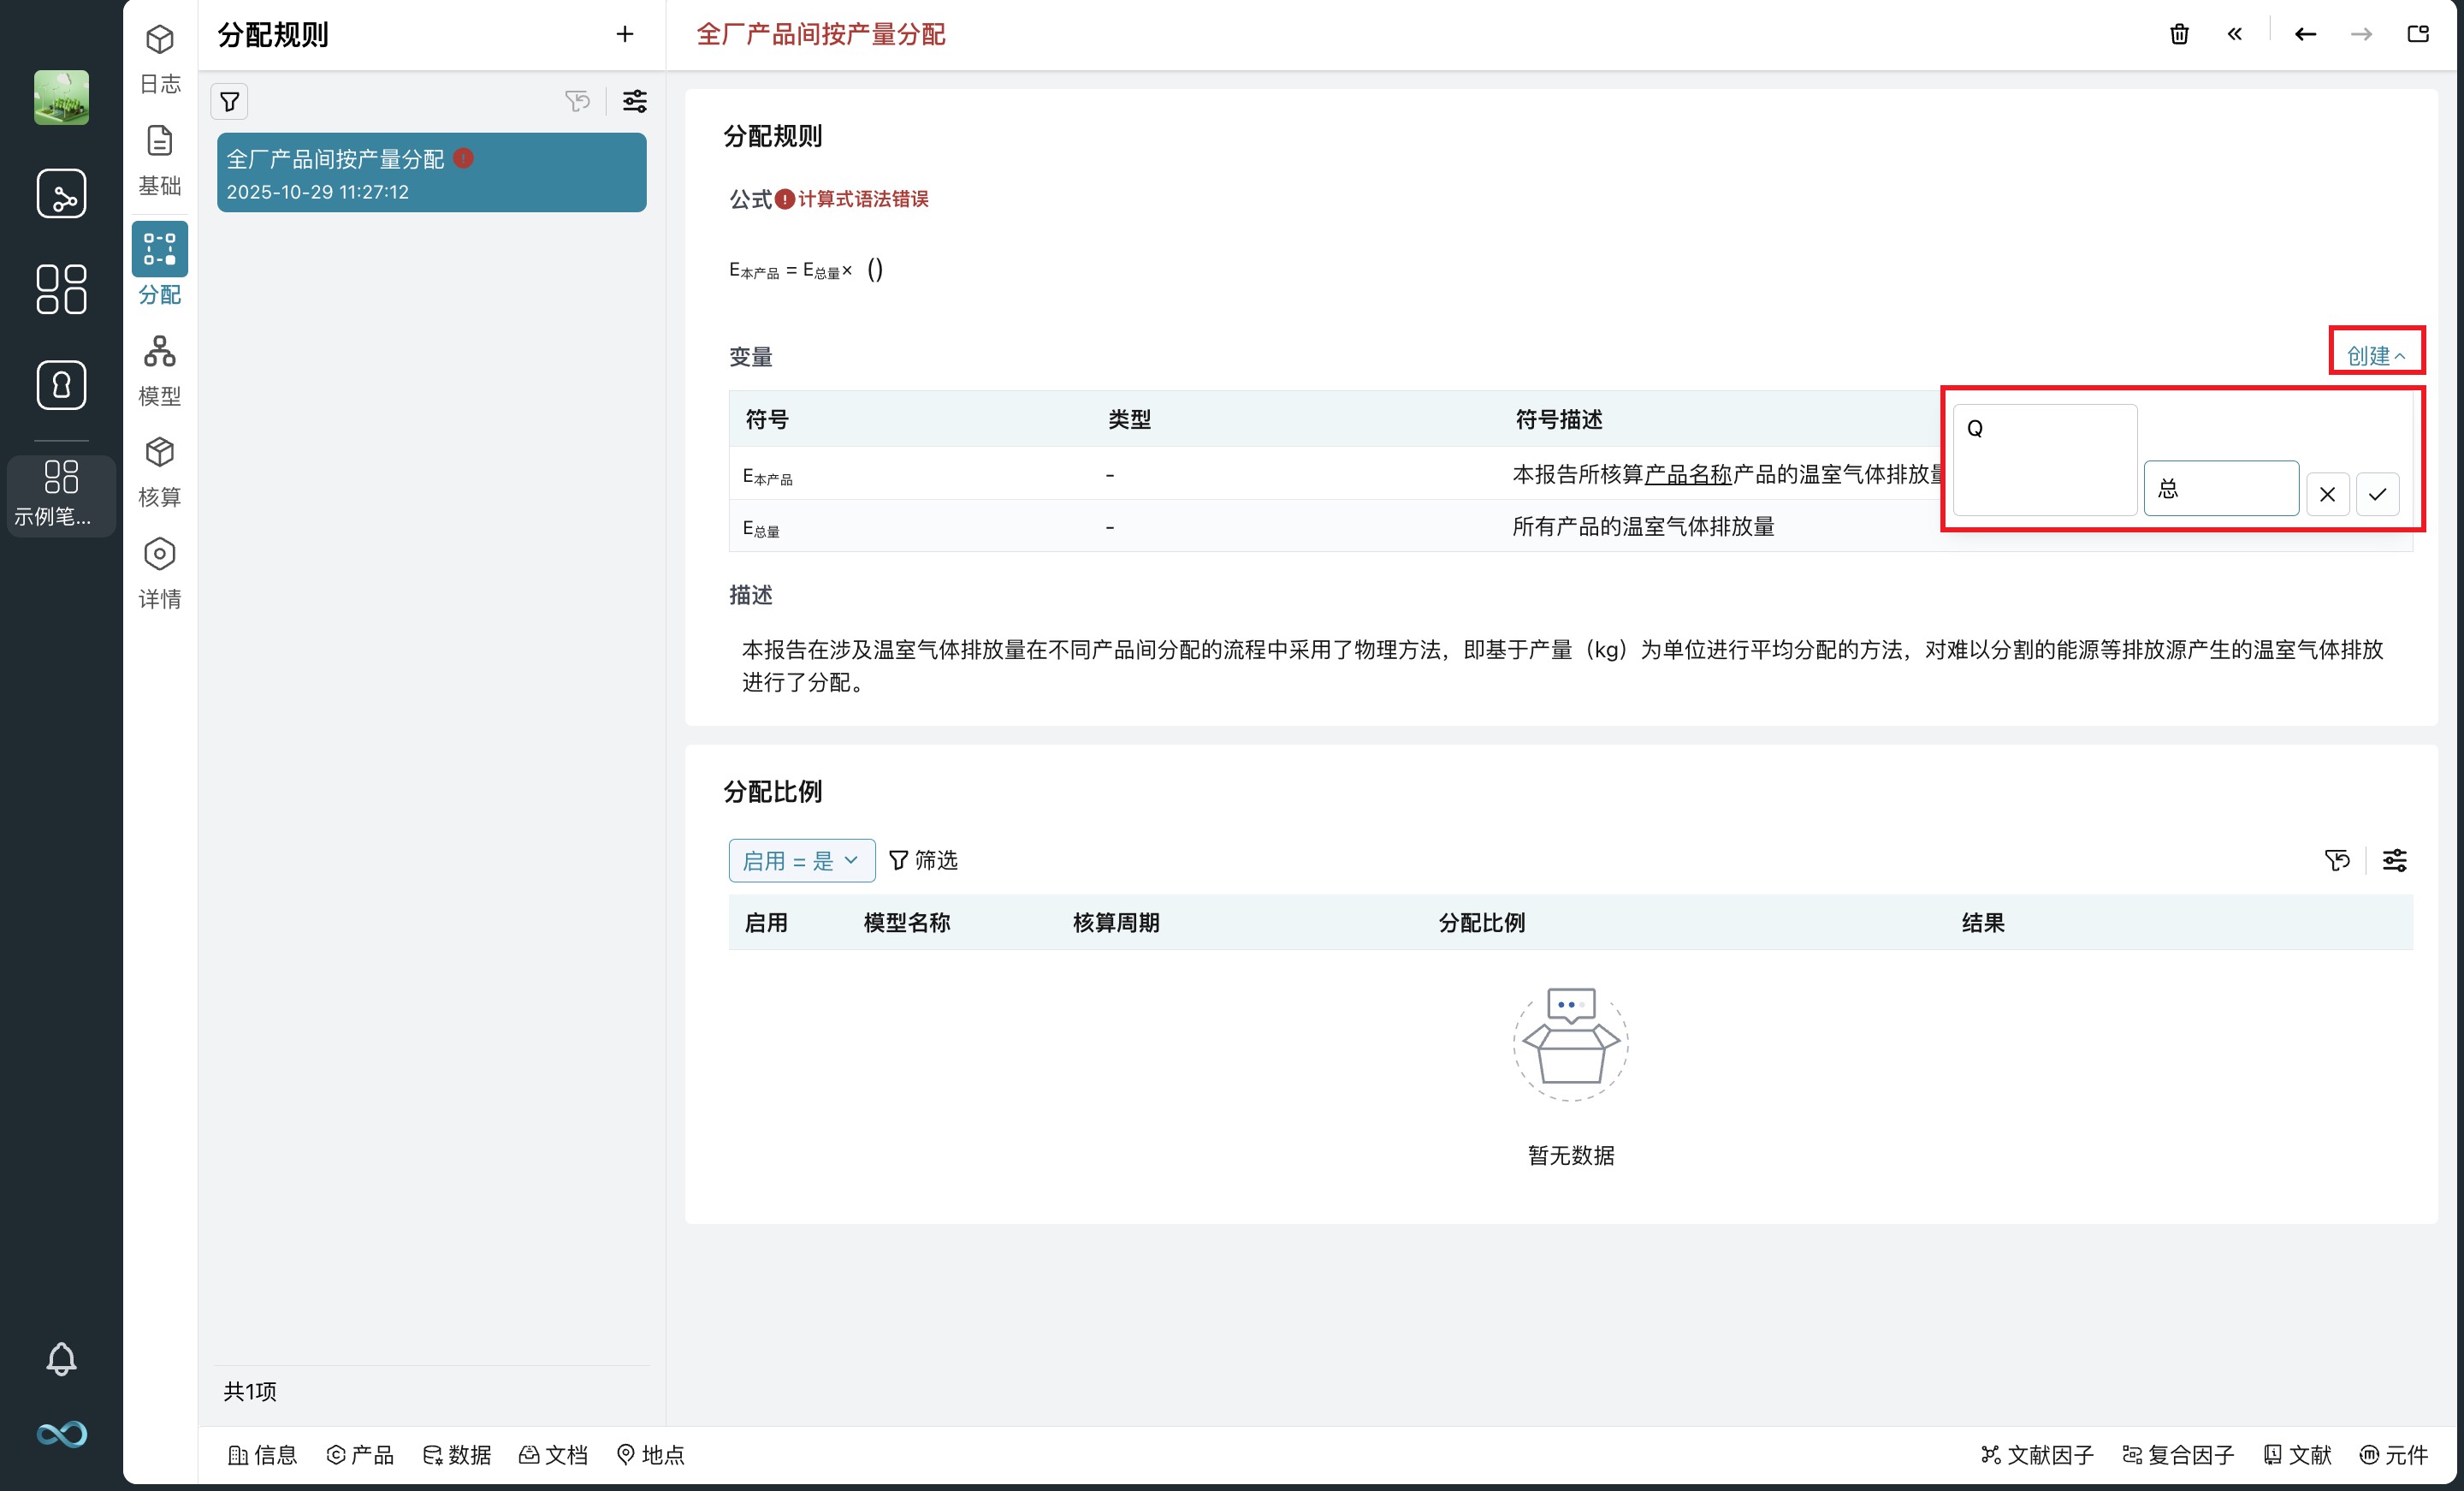
Task: Add new allocation rule with plus icon
Action: tap(625, 34)
